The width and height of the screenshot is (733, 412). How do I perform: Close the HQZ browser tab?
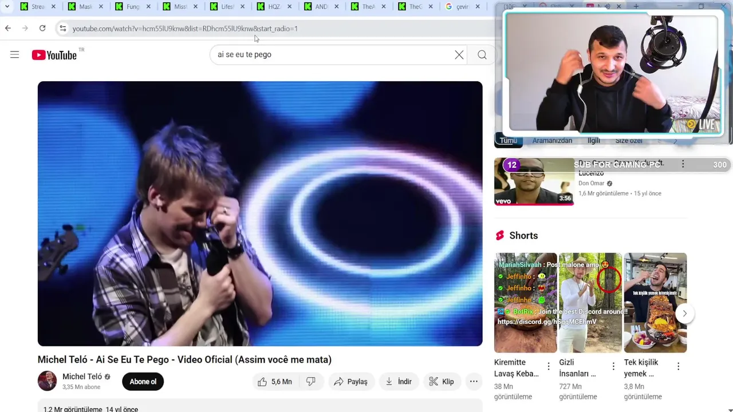coord(290,7)
